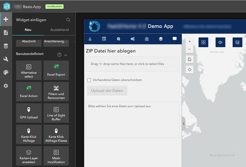Open the comment bubble tab in toolbar
Viewport: 246px width, 167px height.
tap(175, 39)
